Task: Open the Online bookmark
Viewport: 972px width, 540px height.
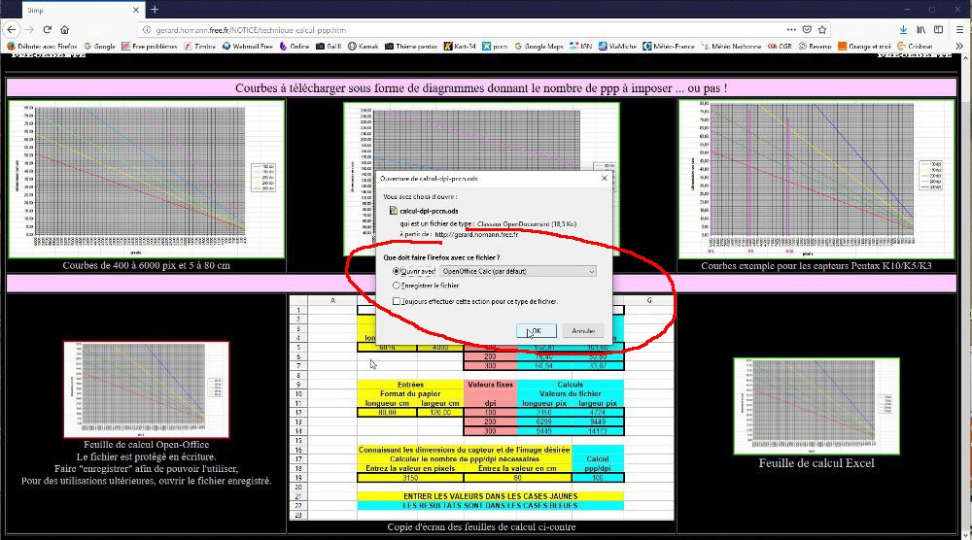Action: pos(295,46)
